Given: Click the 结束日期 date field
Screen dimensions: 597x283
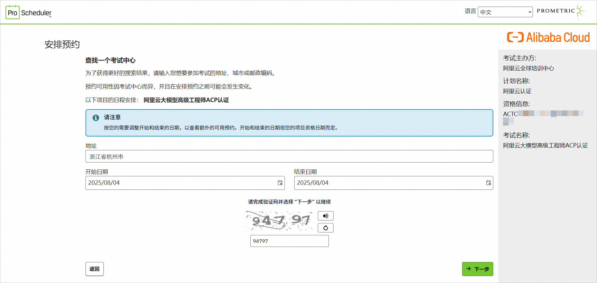Looking at the screenshot, I should pos(394,183).
